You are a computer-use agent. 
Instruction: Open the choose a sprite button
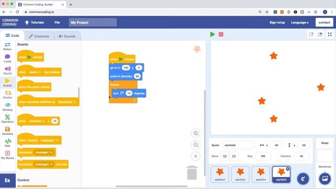coord(303,178)
